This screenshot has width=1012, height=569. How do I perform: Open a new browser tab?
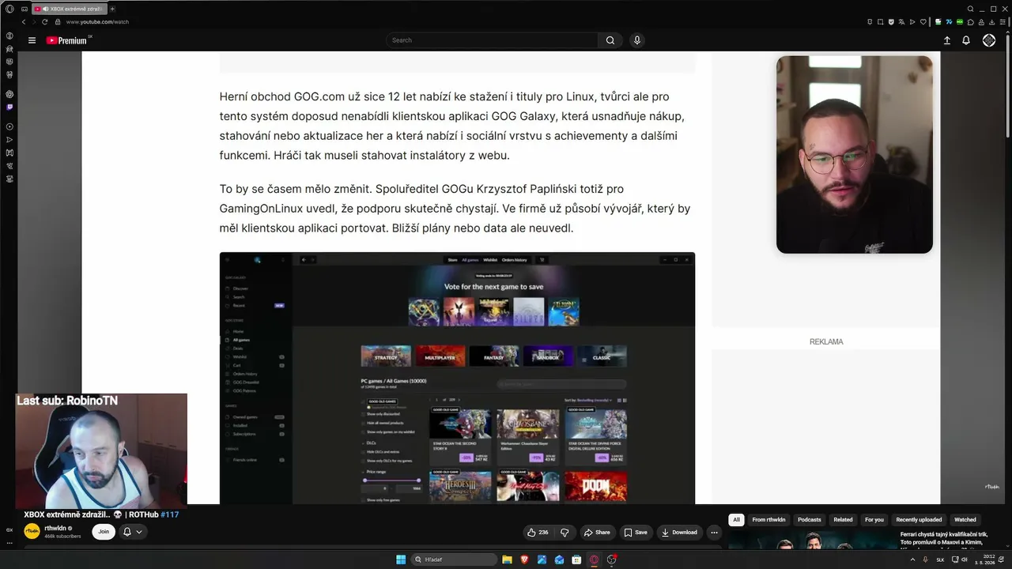coord(112,9)
